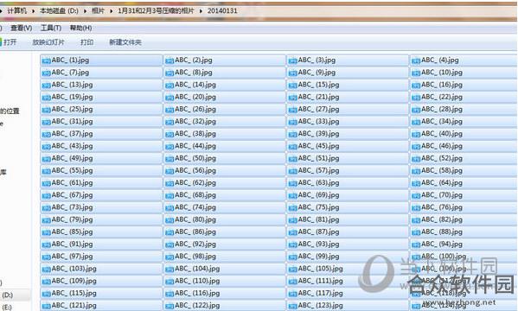The width and height of the screenshot is (518, 311).
Task: Expand the arrow after 相片 breadcrumb
Action: pyautogui.click(x=111, y=11)
